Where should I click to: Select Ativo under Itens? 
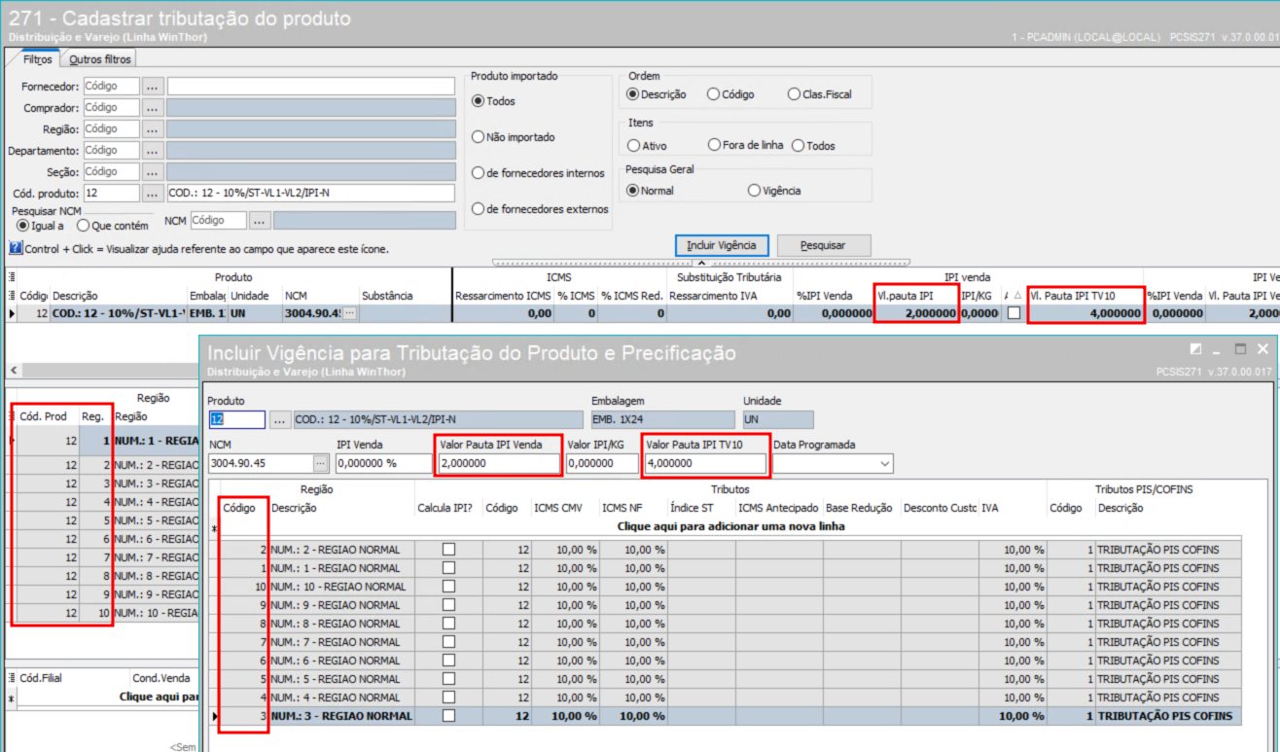click(x=647, y=146)
